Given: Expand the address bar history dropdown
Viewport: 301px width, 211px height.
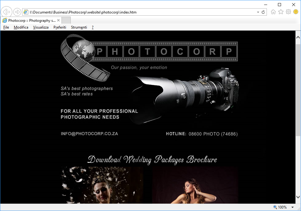Looking at the screenshot, I should click(x=258, y=12).
